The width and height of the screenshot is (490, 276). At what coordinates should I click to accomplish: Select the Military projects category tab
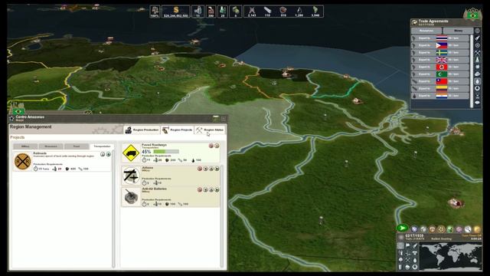click(x=25, y=146)
